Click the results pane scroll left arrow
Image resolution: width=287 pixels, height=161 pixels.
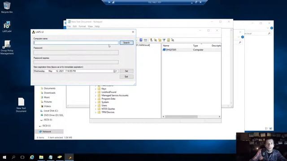163,116
